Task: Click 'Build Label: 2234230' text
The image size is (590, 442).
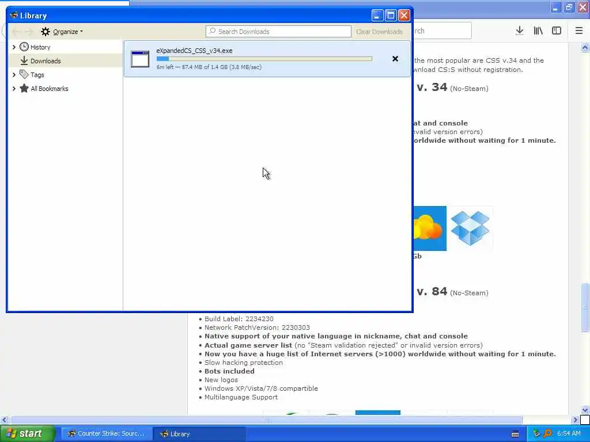Action: [x=239, y=319]
